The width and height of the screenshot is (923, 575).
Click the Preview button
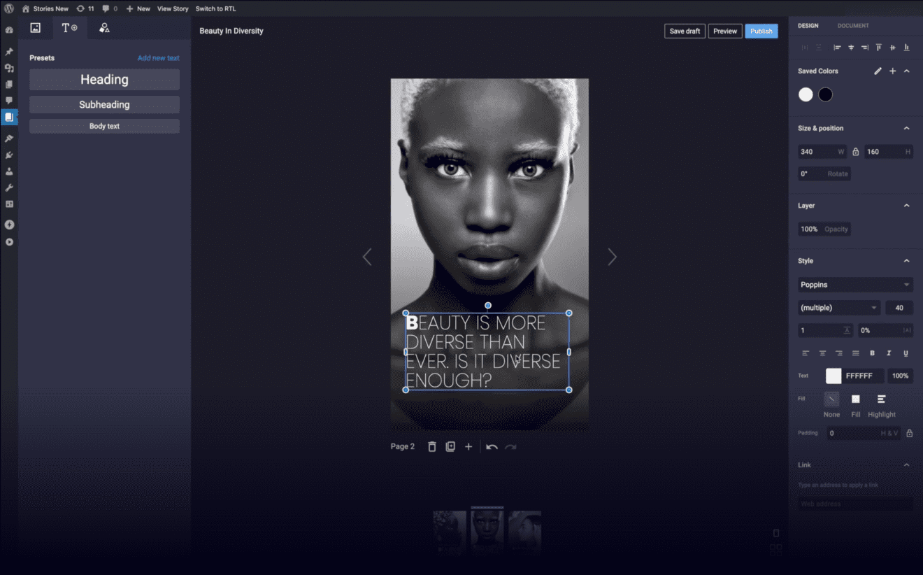[725, 31]
